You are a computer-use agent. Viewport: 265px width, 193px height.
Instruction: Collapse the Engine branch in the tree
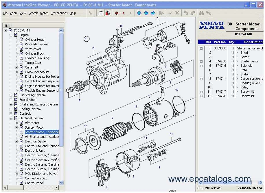pos(11,35)
